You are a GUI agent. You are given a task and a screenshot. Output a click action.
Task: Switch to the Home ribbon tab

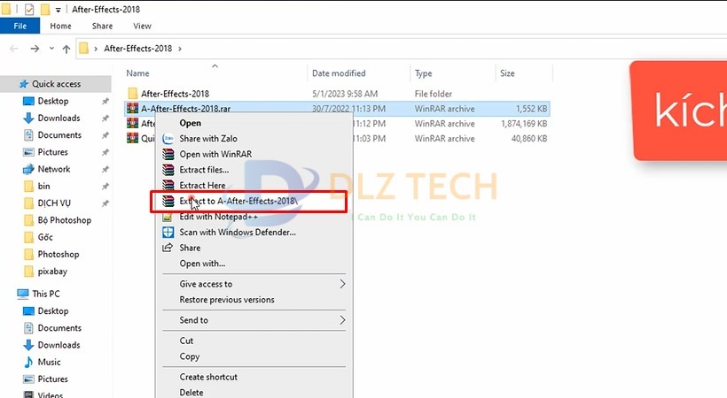(x=61, y=26)
